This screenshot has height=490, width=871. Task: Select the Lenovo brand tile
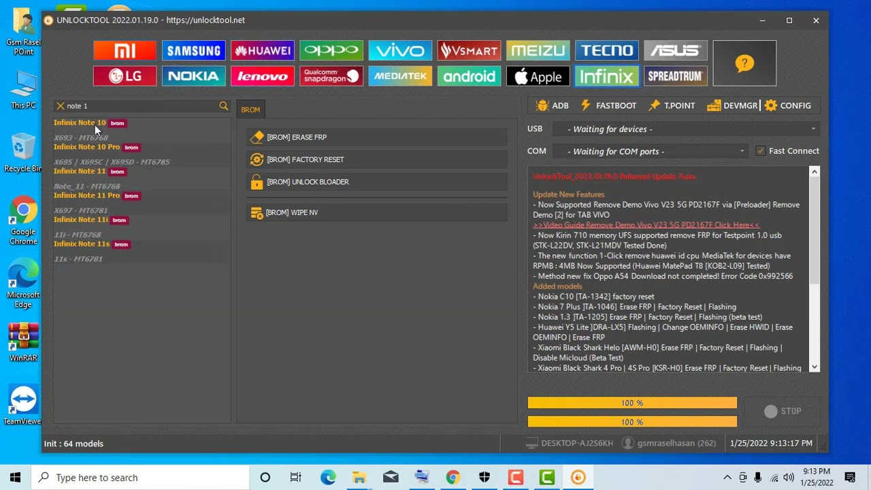pyautogui.click(x=262, y=76)
